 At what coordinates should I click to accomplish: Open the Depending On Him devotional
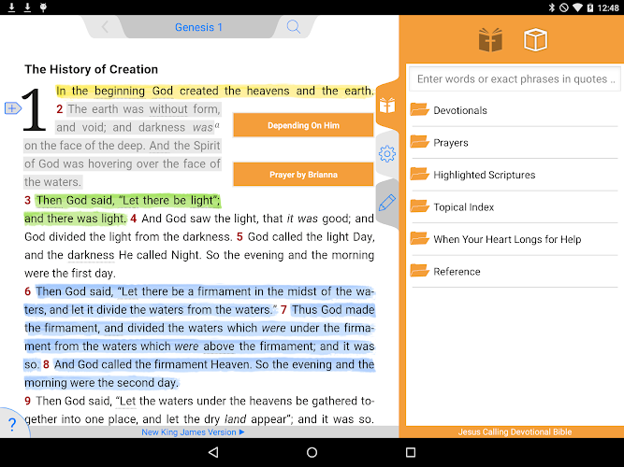point(303,125)
